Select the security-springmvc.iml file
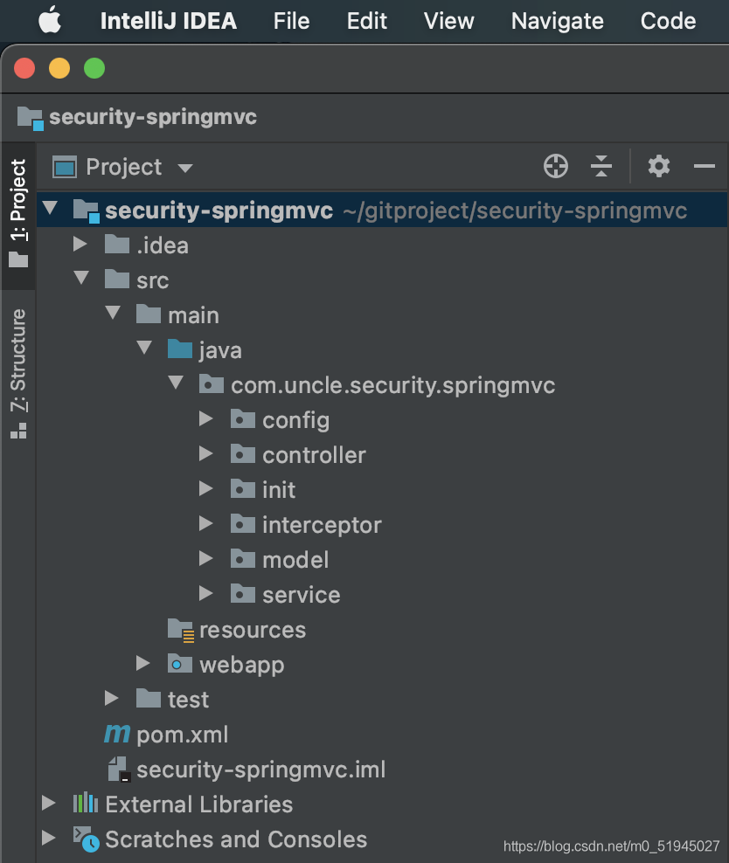Viewport: 729px width, 863px height. tap(260, 770)
